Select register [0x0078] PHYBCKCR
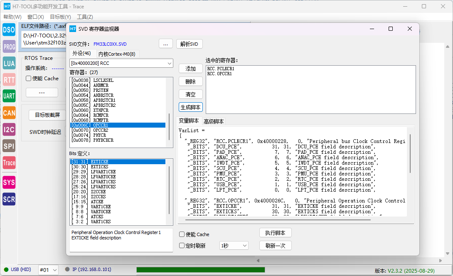This screenshot has width=453, height=276. click(118, 140)
